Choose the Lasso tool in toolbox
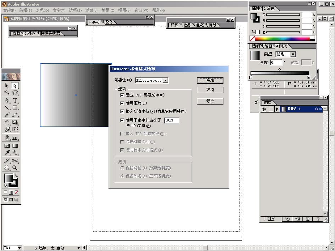This screenshot has width=335, height=251. [15, 92]
